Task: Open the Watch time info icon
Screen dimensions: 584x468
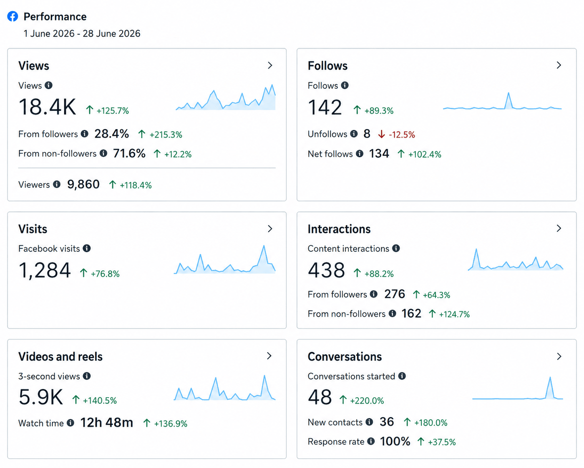Action: click(70, 423)
